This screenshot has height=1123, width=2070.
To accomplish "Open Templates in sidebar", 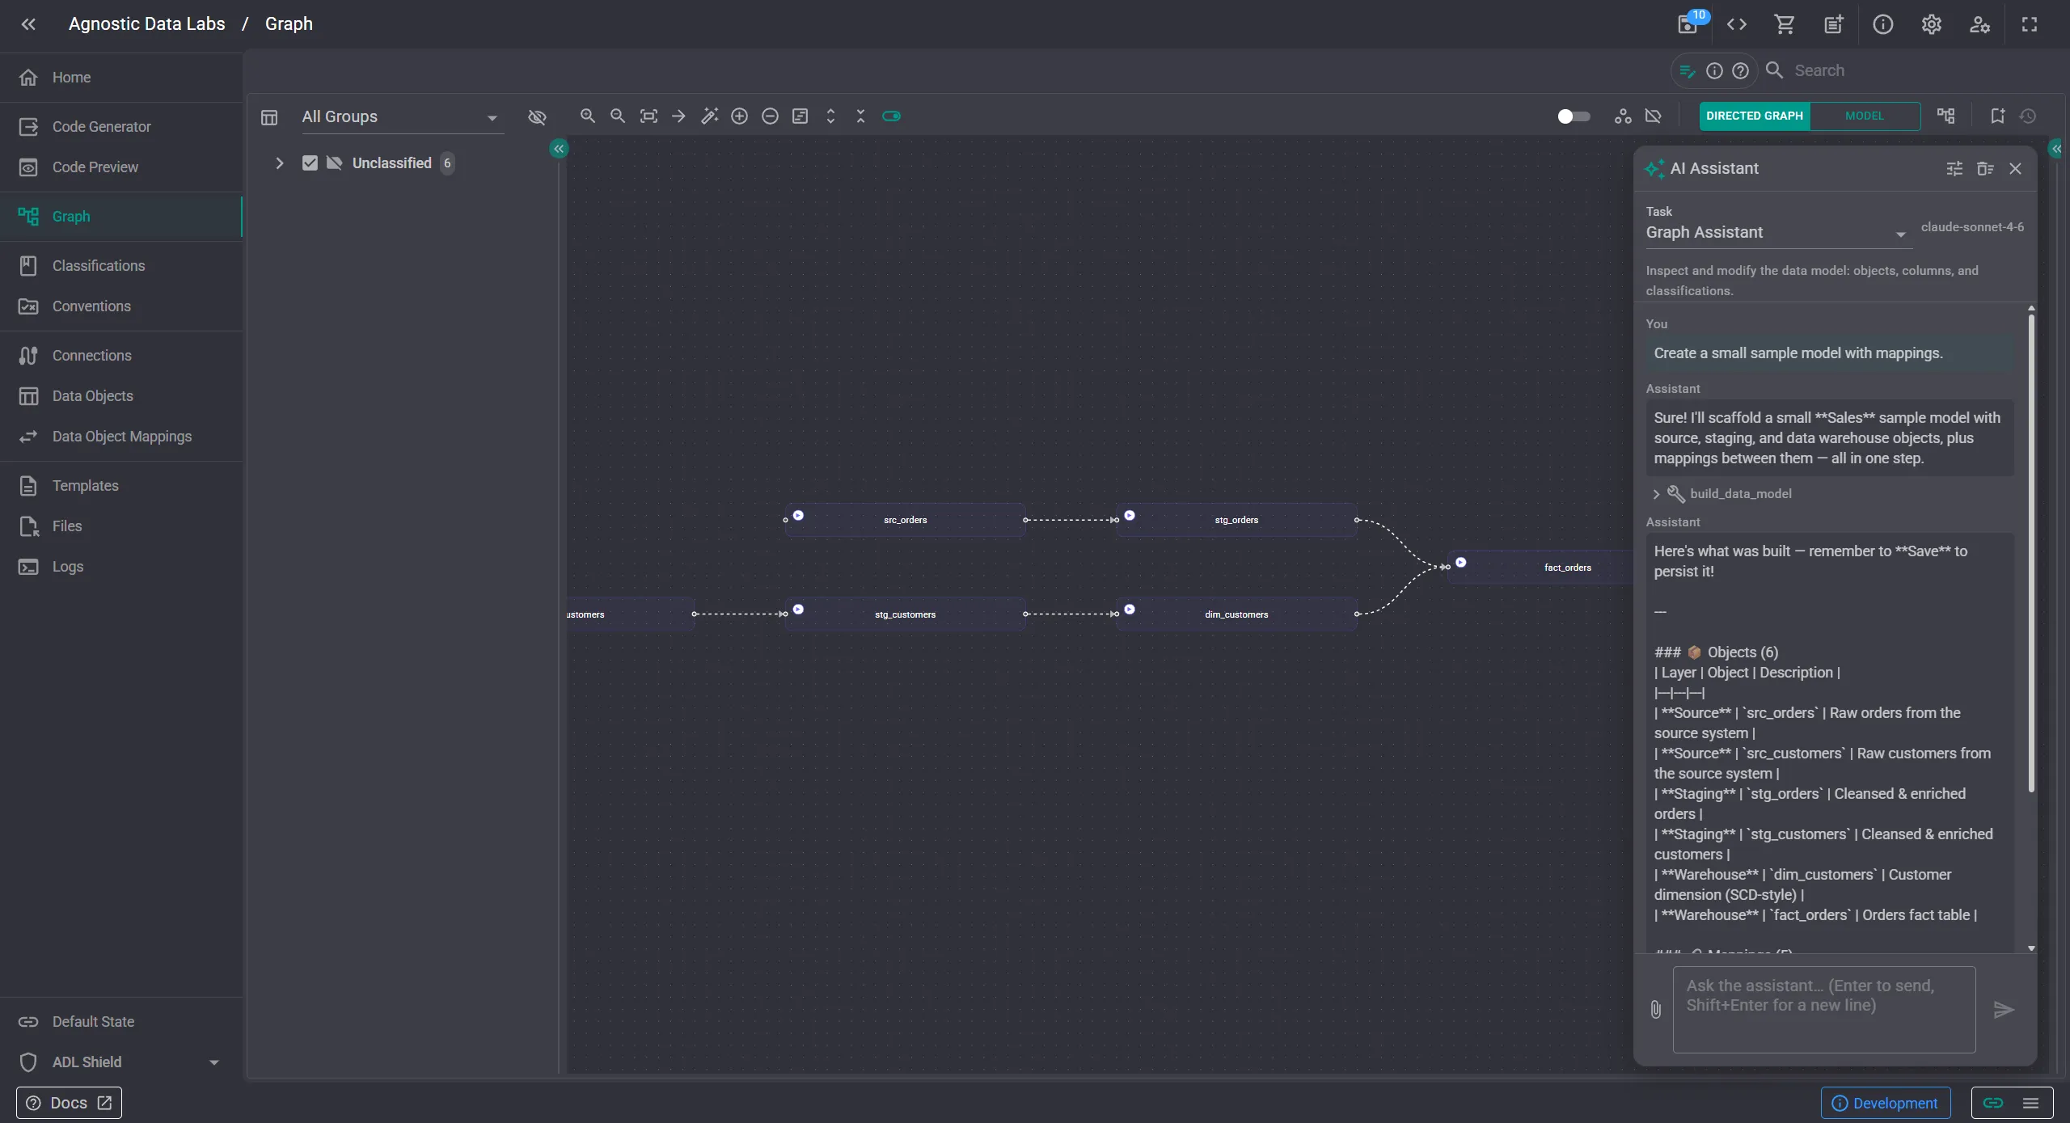I will point(121,486).
